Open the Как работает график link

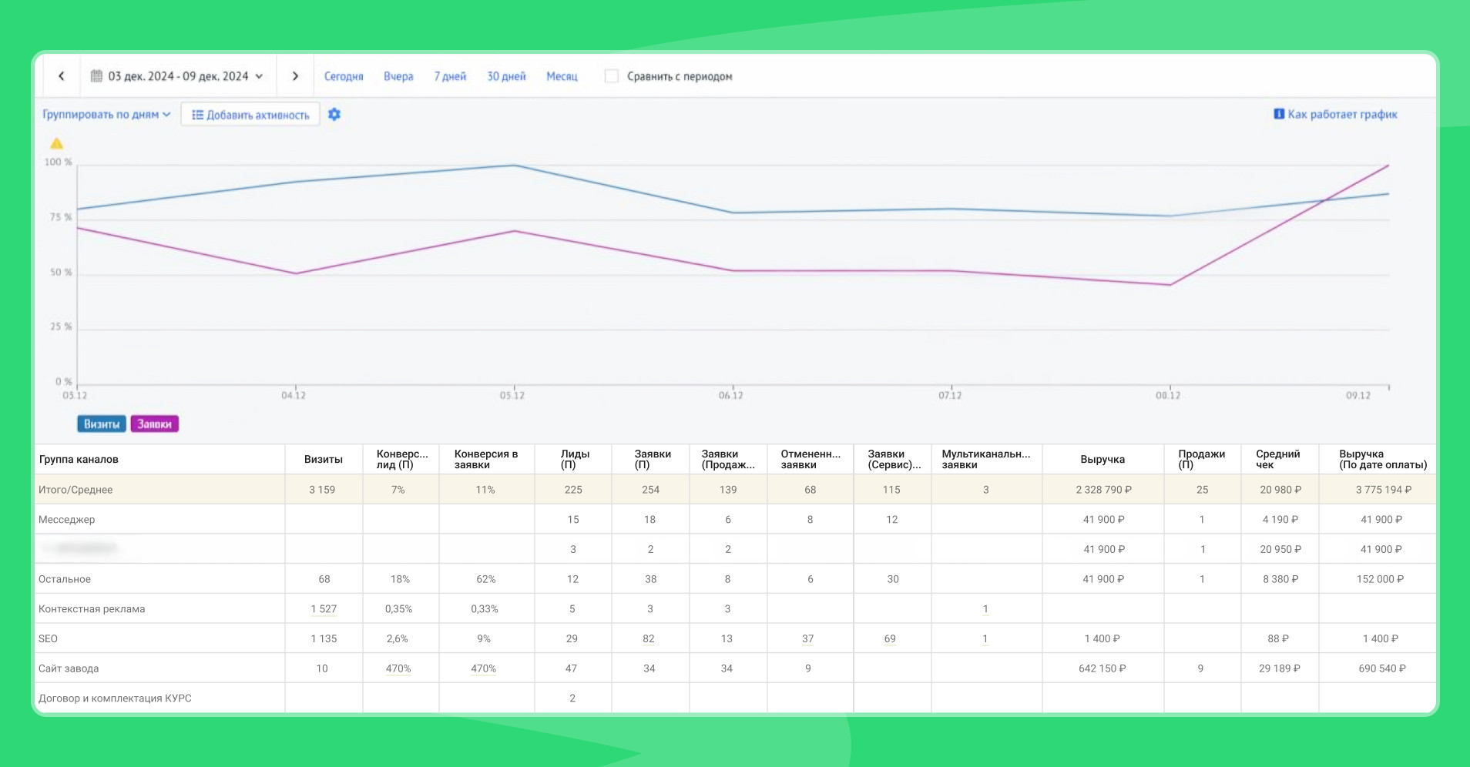tap(1342, 114)
